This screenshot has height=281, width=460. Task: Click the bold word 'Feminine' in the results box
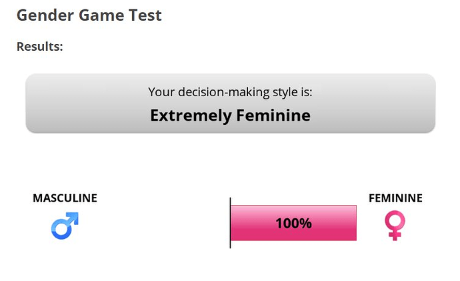point(273,115)
